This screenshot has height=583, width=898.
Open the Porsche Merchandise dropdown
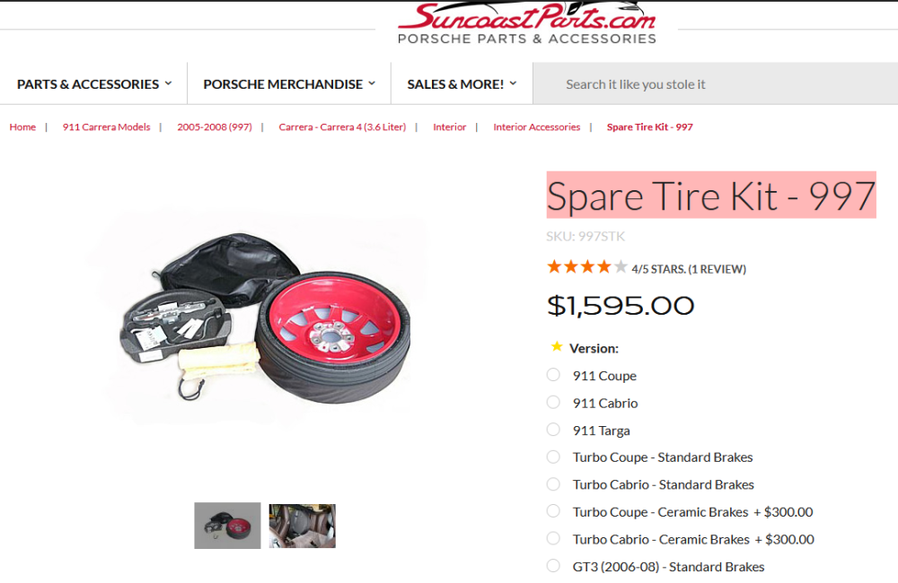tap(289, 84)
